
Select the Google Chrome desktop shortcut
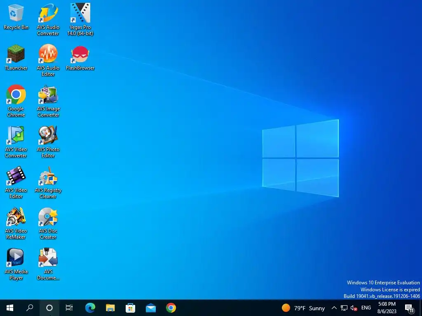tap(16, 101)
